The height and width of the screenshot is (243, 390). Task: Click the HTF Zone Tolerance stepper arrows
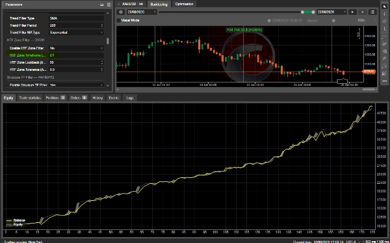102,70
